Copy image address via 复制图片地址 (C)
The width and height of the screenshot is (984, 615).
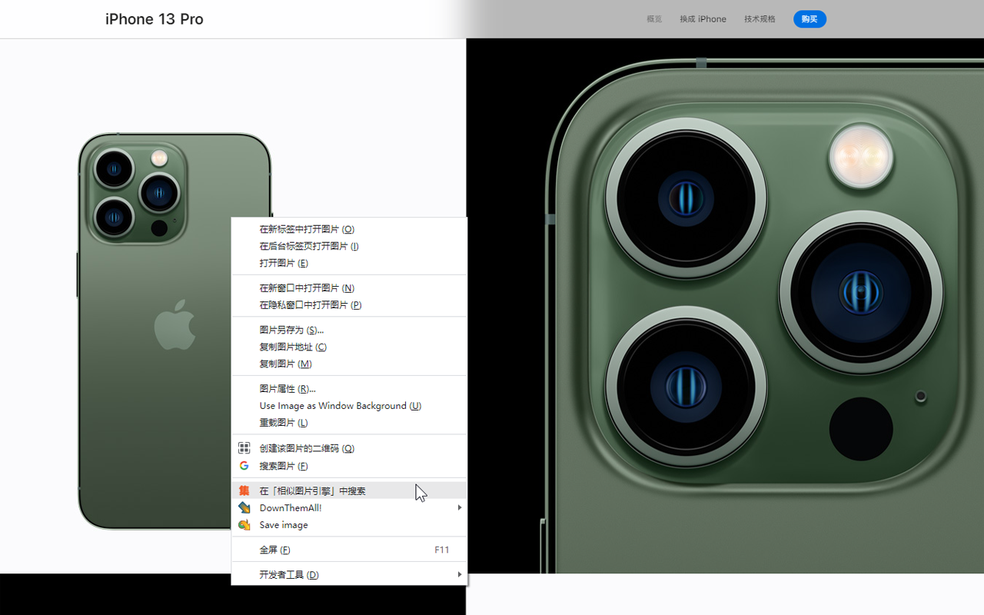coord(349,347)
